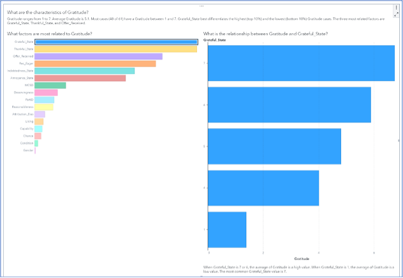Select the Grateful_State factor bar
The width and height of the screenshot is (403, 278).
point(115,43)
